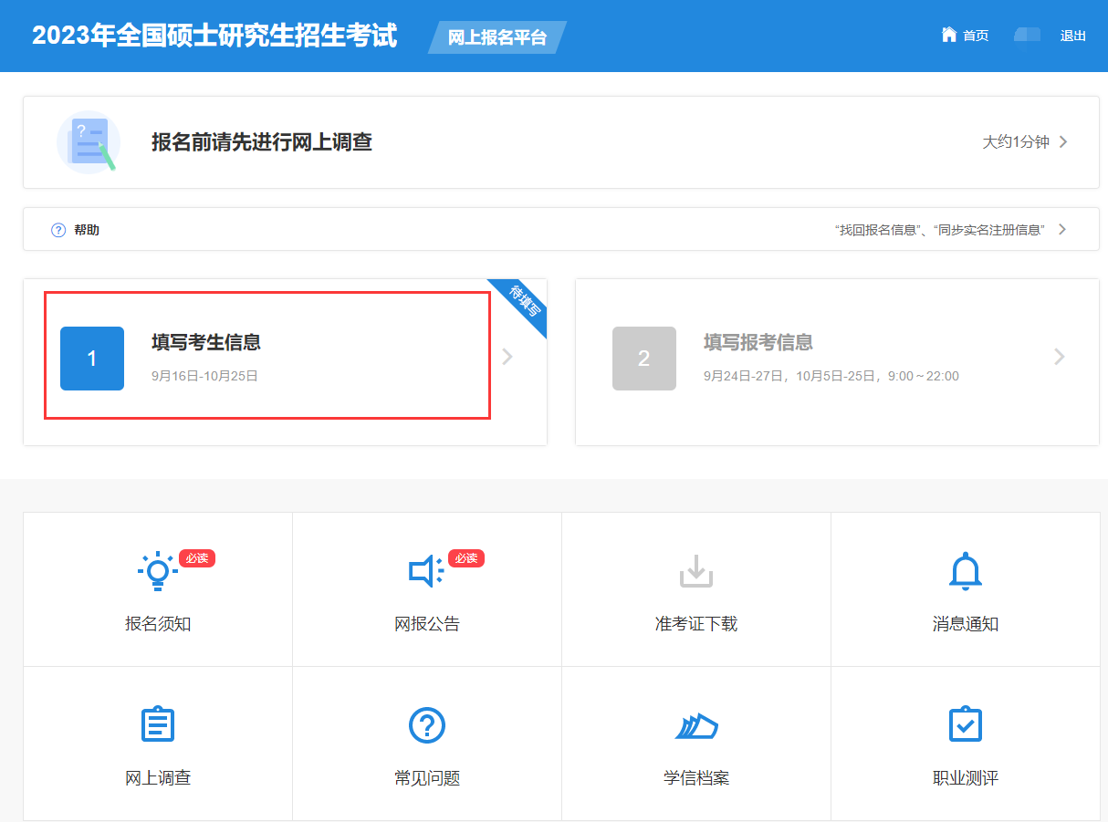
Task: Click blue step 1 number box
Action: coord(92,359)
